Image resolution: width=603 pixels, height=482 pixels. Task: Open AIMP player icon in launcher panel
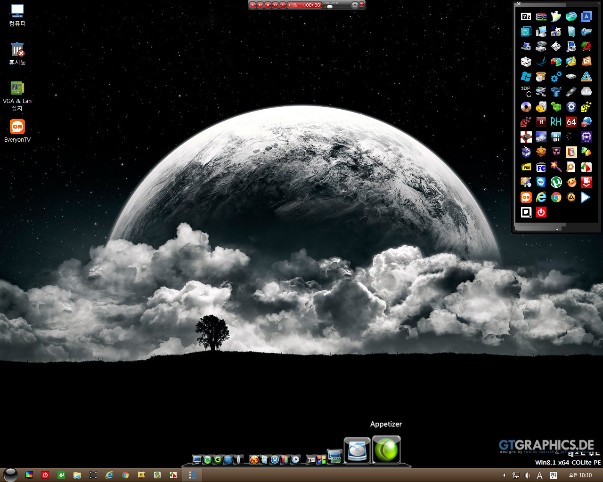click(571, 197)
